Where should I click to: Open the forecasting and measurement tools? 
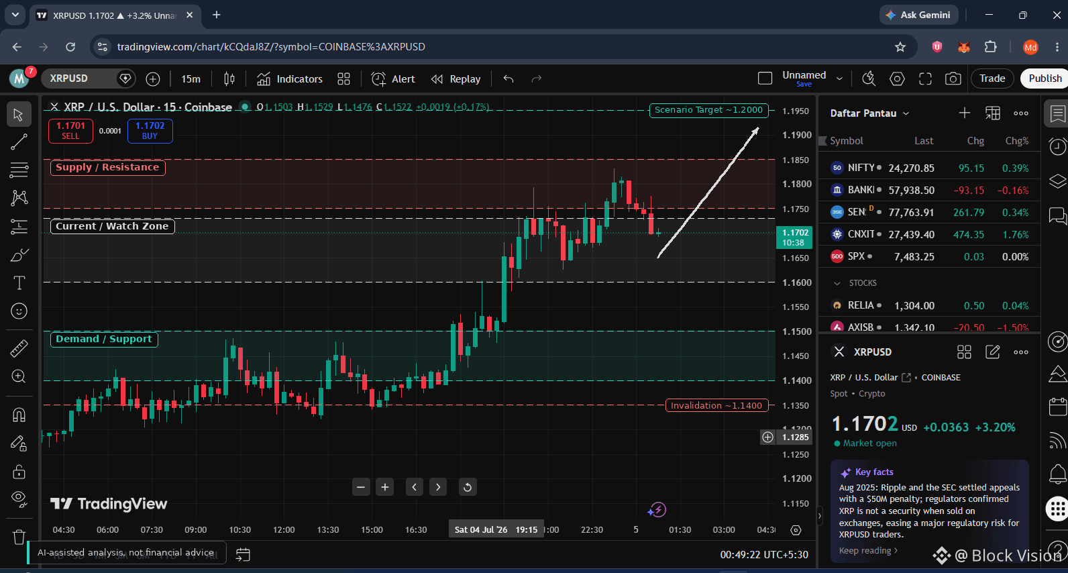19,227
